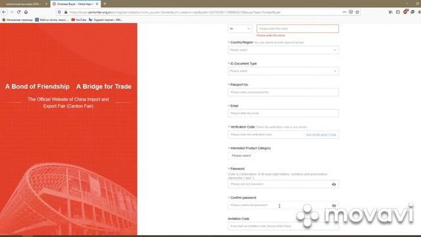
Task: Open the Torrent portal bookmark
Action: [105, 20]
